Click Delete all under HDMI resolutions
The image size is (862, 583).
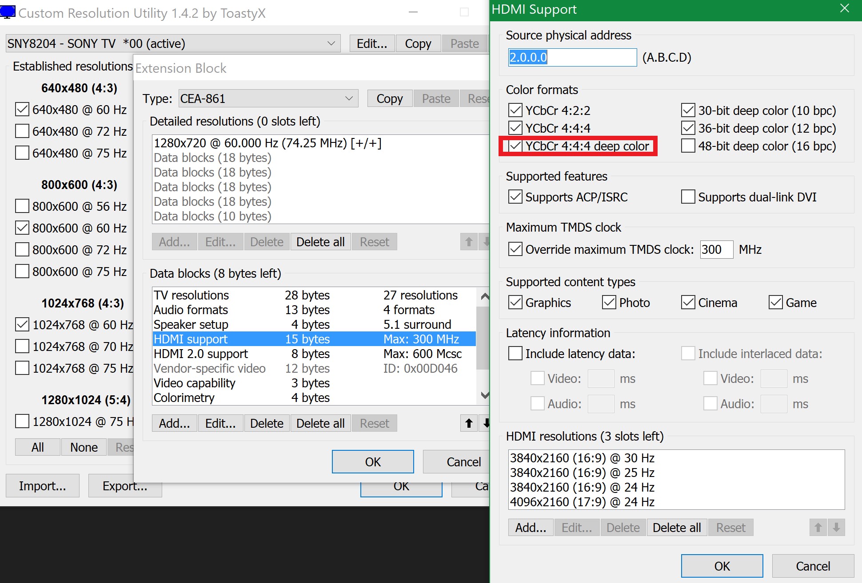coord(677,528)
